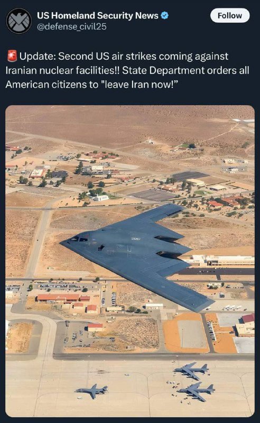The image size is (260, 423).
Task: Click the red siren emoji in post
Action: [x=12, y=56]
